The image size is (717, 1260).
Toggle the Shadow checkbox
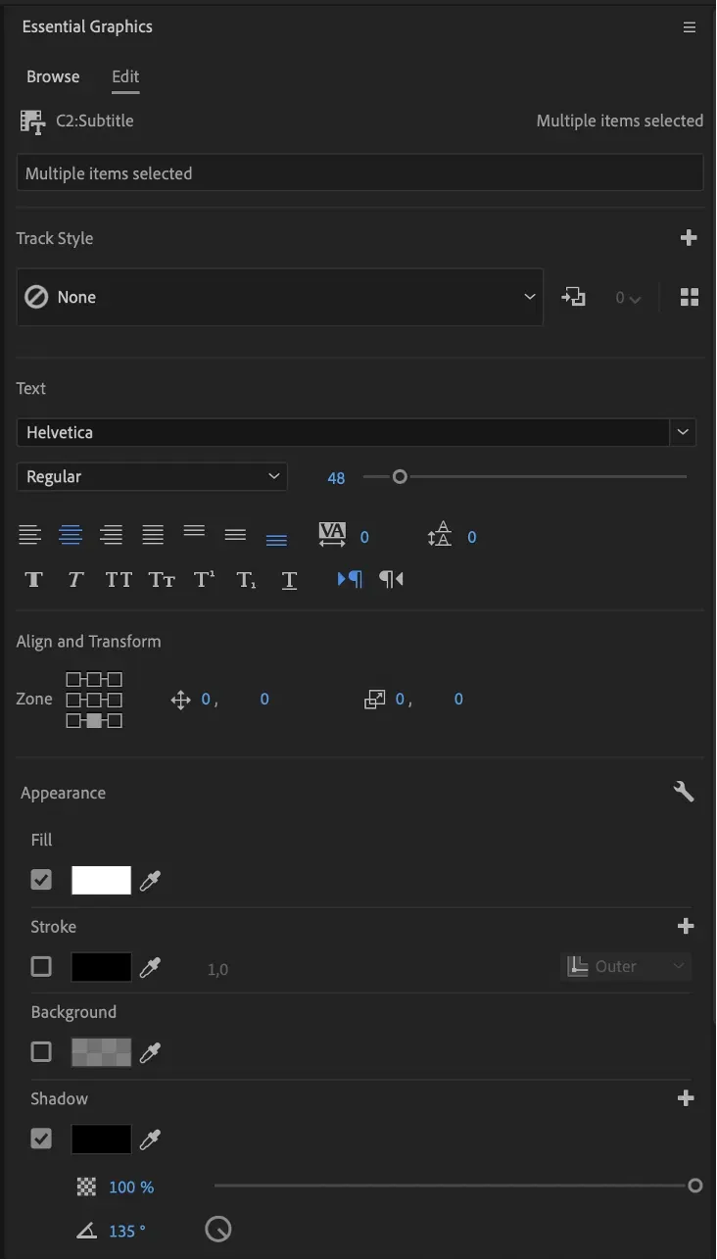[x=41, y=1139]
